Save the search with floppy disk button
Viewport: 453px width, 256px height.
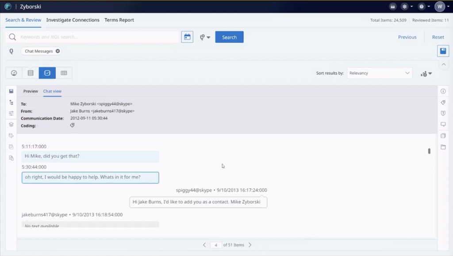coord(443,51)
